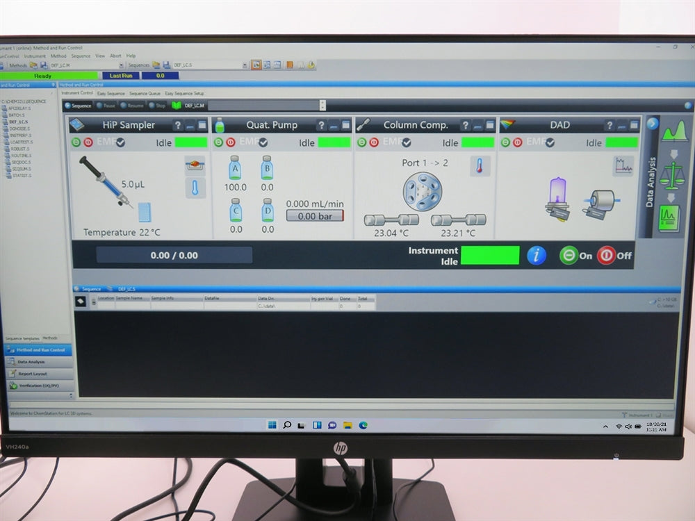This screenshot has width=695, height=521.
Task: Click the Quat. Pump green bottle header icon
Action: pos(220,125)
